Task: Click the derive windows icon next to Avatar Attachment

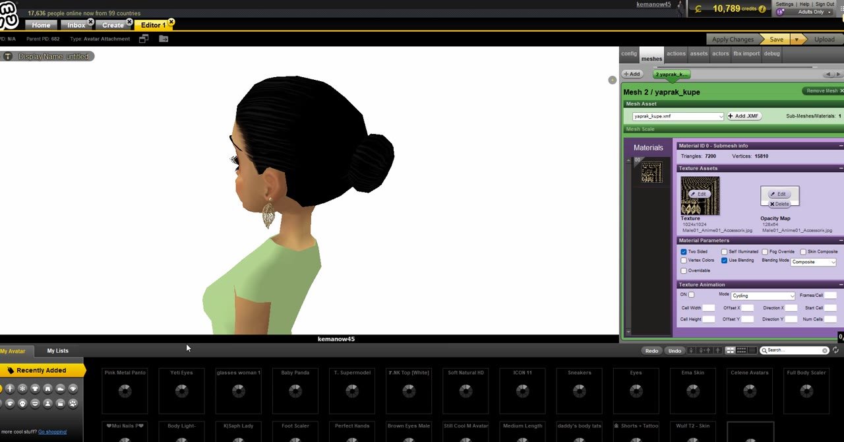Action: 144,39
